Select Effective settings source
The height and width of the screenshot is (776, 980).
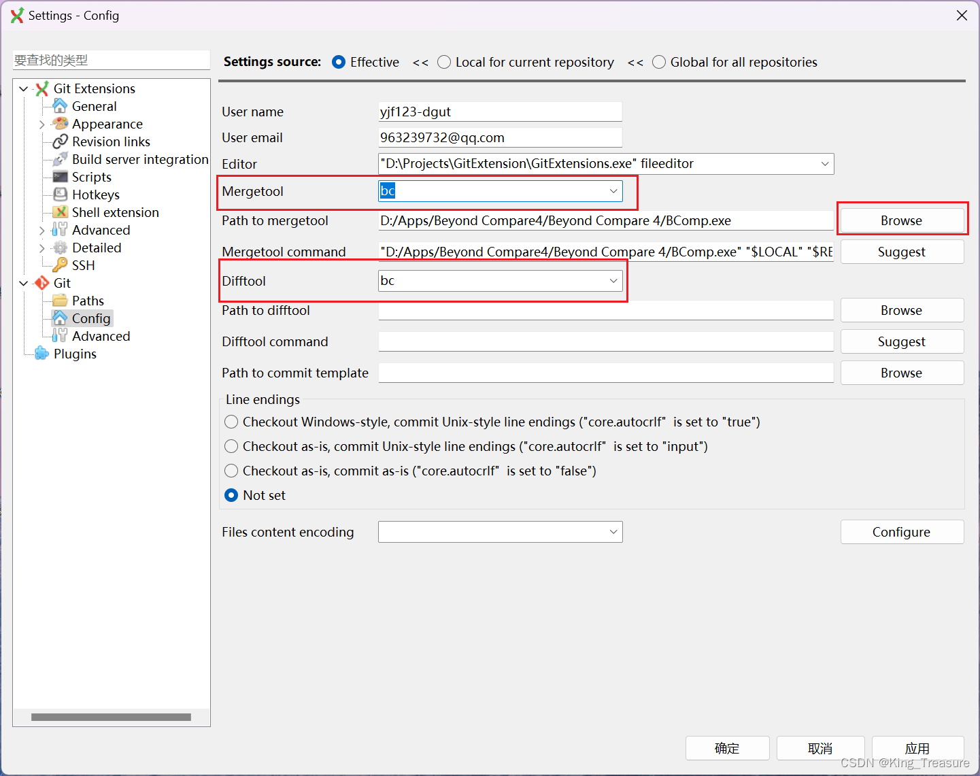point(339,62)
